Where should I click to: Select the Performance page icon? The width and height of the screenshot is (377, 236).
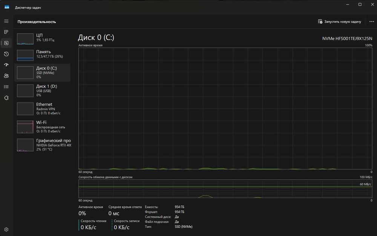(6, 43)
